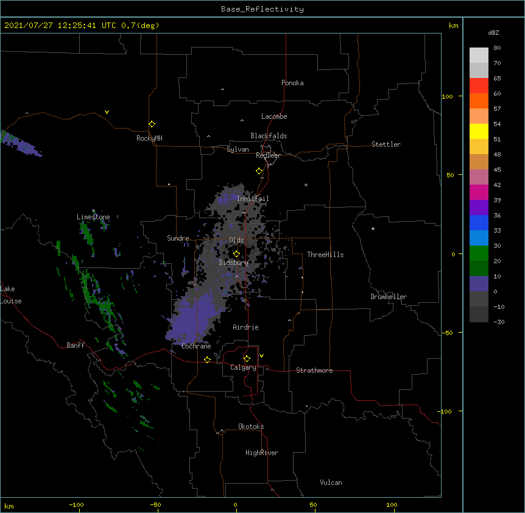Click the white caret marker below Innisfail label
The height and width of the screenshot is (513, 525).
point(244,212)
